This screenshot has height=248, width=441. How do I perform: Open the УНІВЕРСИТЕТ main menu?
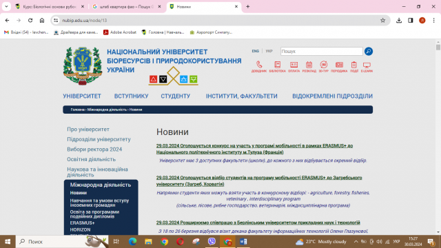pyautogui.click(x=82, y=96)
